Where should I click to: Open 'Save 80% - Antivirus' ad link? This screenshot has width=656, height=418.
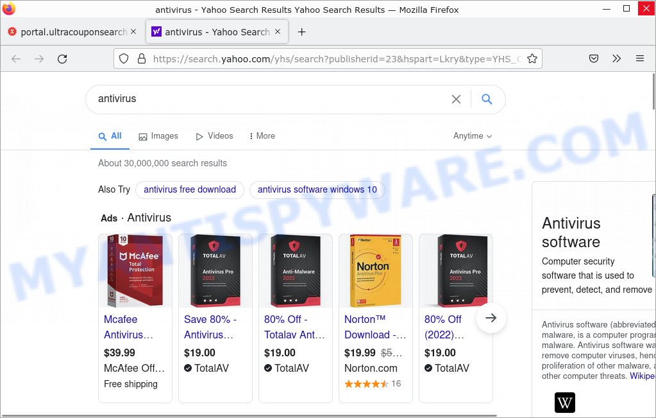210,327
